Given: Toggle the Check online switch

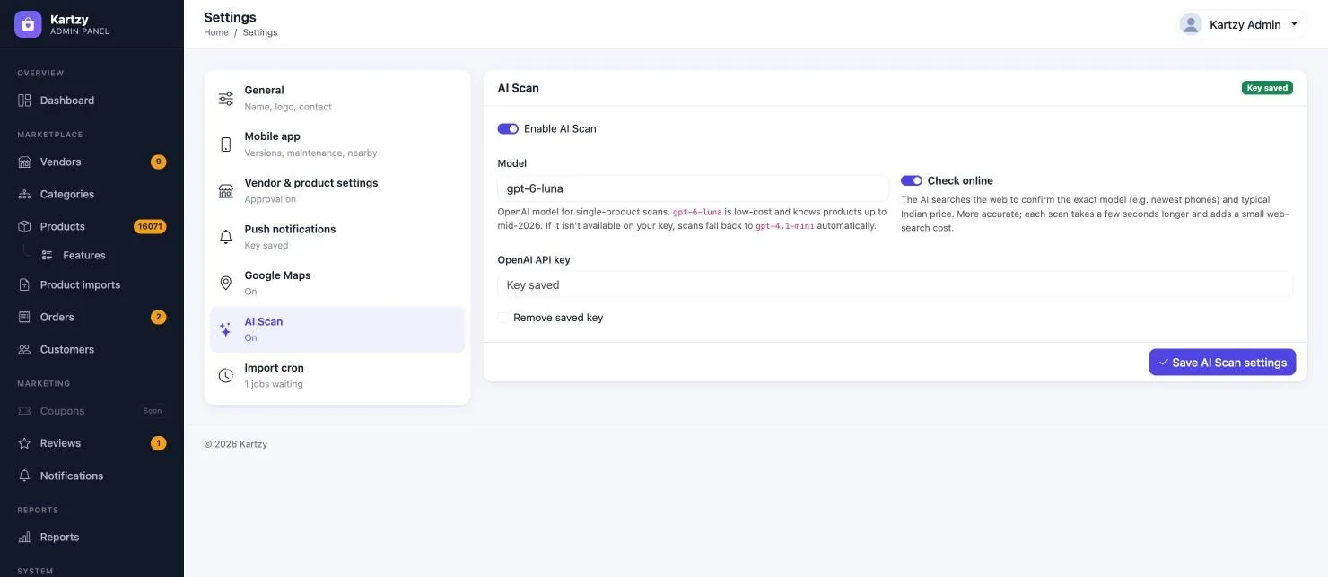Looking at the screenshot, I should 912,180.
